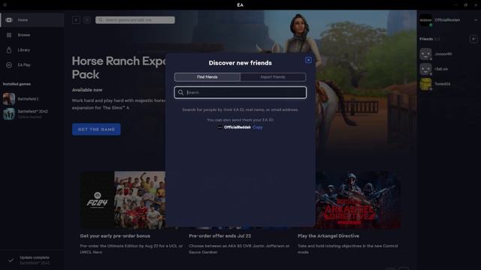Open EA Play from the sidebar
Screen dimensions: 481x270
(x=32, y=65)
